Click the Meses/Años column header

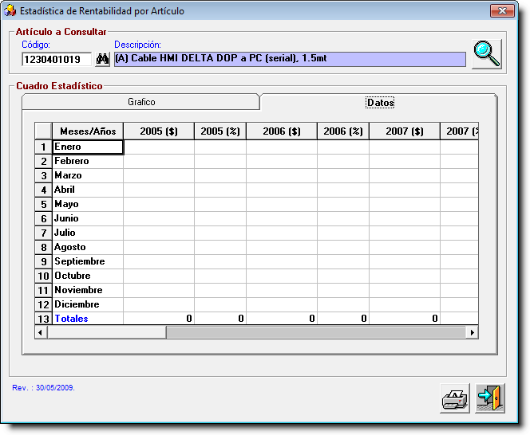[x=88, y=131]
